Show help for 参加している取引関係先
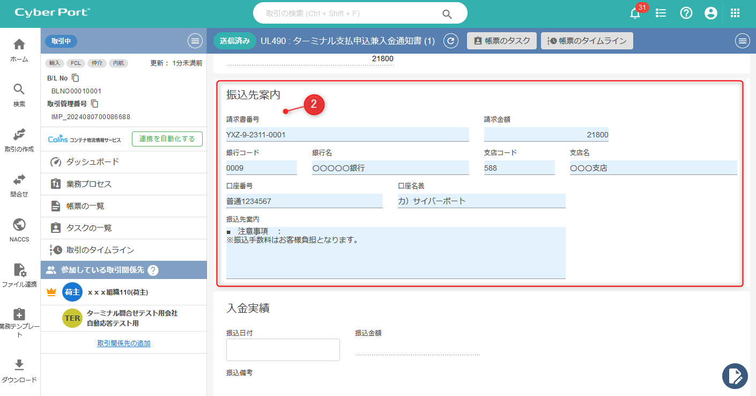Viewport: 756px width, 396px height. 153,270
